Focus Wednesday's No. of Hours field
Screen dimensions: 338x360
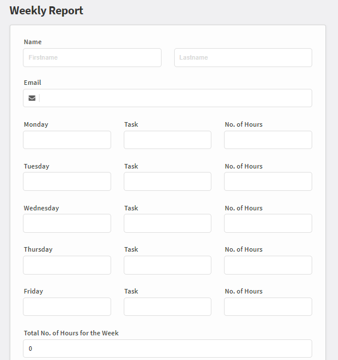pos(268,223)
